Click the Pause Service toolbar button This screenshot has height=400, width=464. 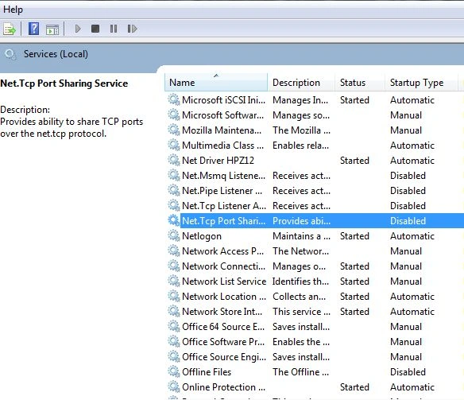point(114,29)
